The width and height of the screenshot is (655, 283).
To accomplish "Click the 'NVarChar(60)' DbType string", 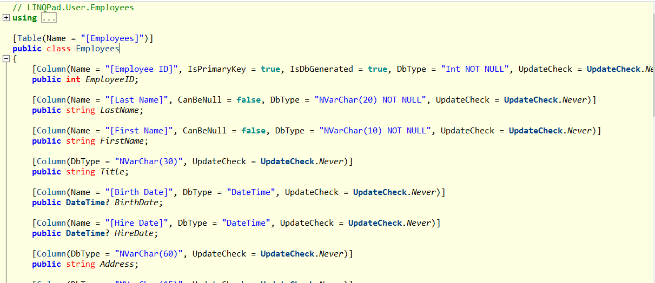I will tap(149, 254).
